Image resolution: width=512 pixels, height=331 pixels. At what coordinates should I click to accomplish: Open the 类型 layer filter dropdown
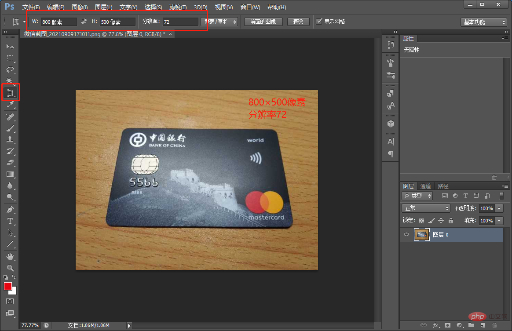point(417,196)
